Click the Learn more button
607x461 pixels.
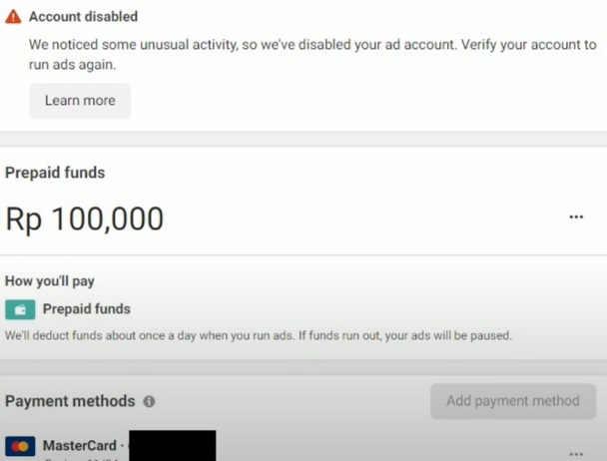[80, 101]
